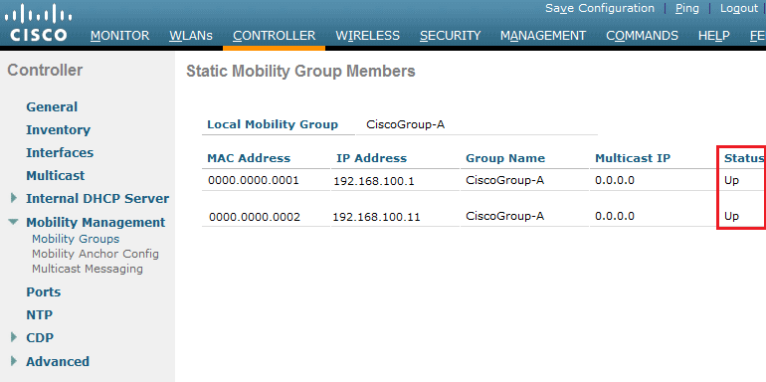Screen dimensions: 766x382
Task: Open the MANAGEMENT menu
Action: point(543,36)
